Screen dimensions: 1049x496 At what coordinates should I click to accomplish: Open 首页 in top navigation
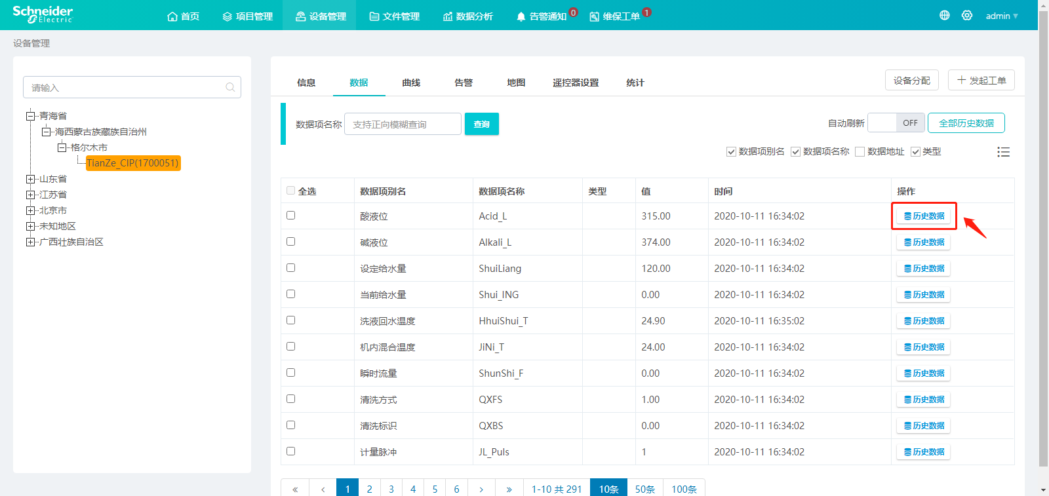pos(183,16)
